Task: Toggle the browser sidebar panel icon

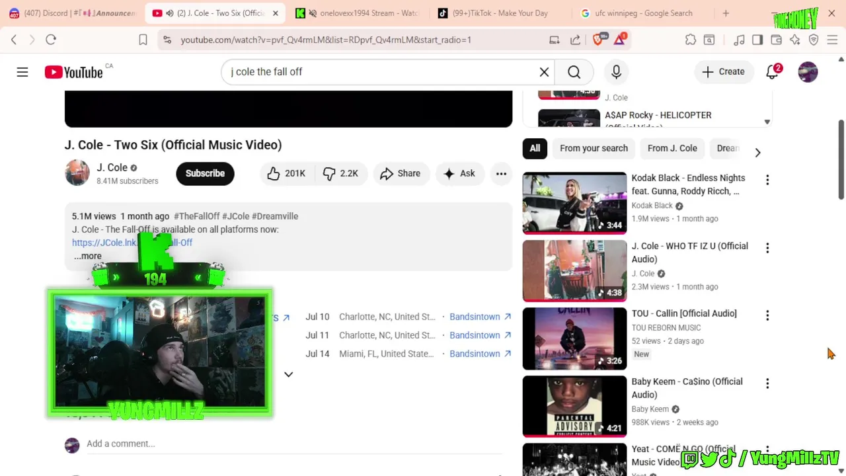Action: click(757, 40)
